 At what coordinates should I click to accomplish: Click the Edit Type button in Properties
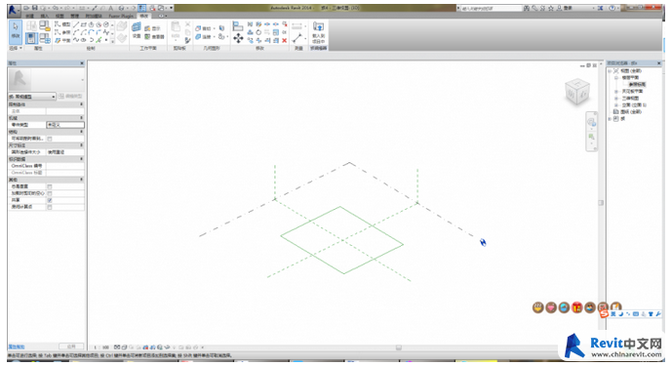(x=70, y=96)
